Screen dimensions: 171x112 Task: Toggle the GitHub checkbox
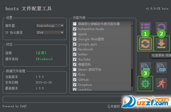pos(75,79)
